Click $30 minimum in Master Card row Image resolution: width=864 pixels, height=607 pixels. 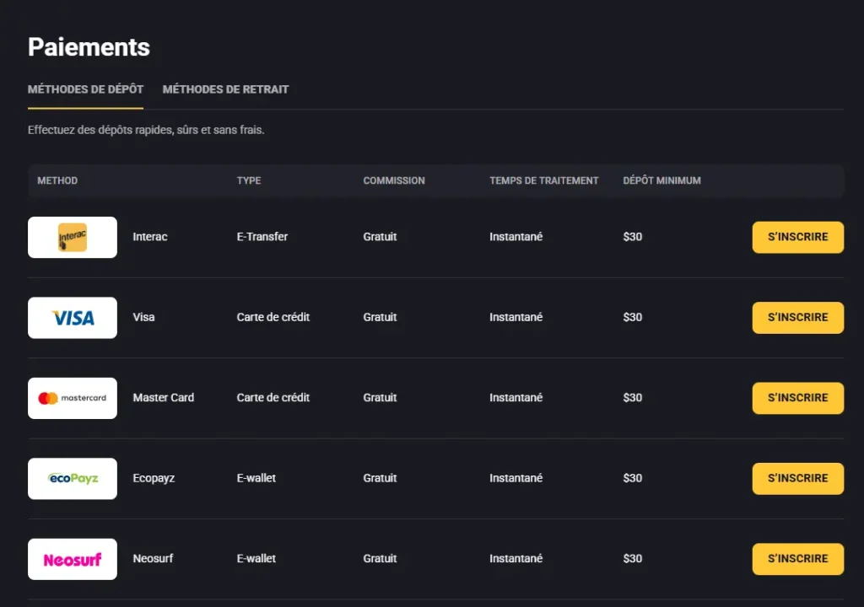[633, 398]
